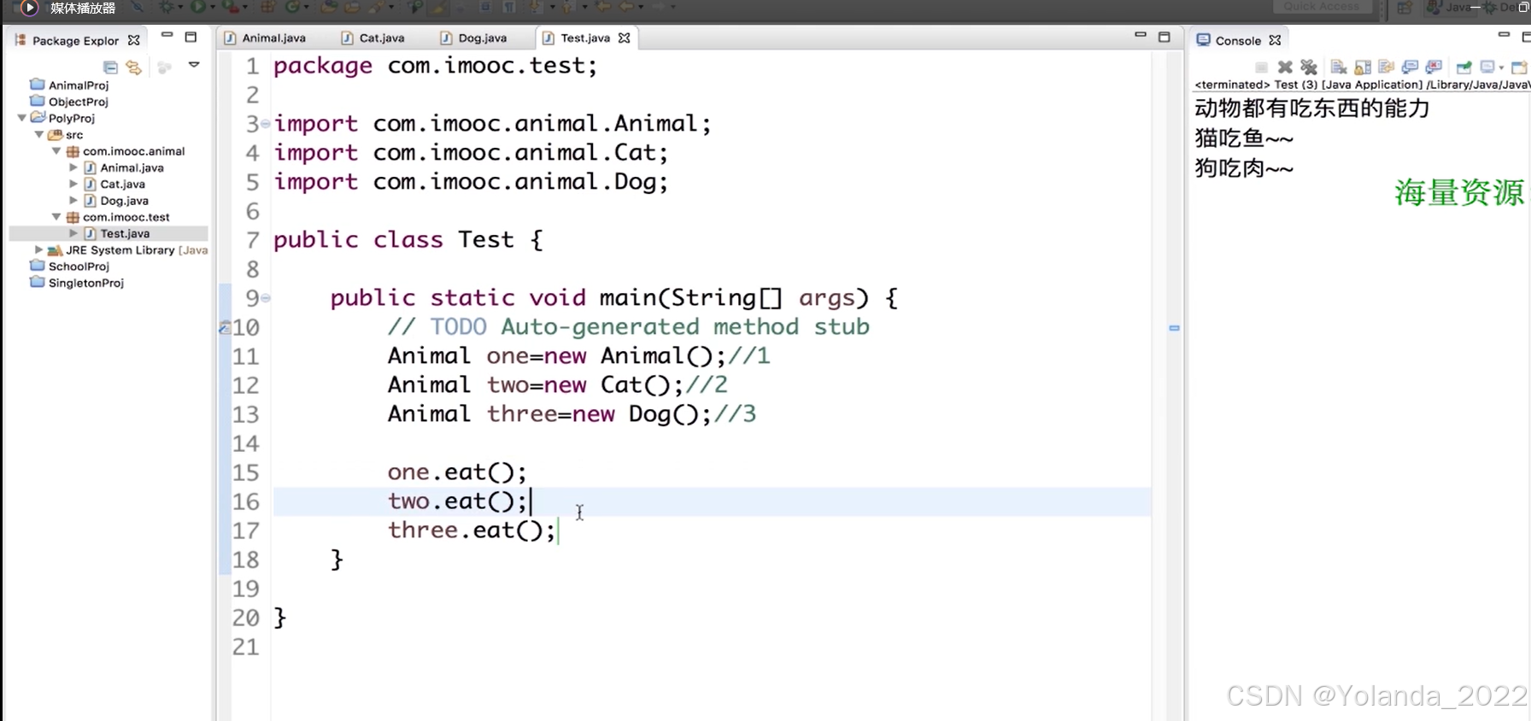Click Remove All Terminated Launches icon
Screen dimensions: 1531x721
tap(1309, 67)
